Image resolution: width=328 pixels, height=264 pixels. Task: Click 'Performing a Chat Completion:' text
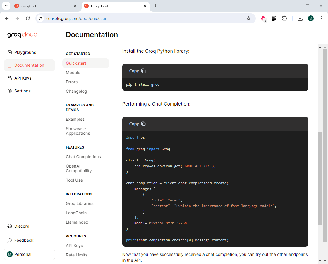tap(156, 104)
